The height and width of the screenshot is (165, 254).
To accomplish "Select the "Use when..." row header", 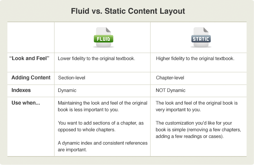I will point(26,103).
